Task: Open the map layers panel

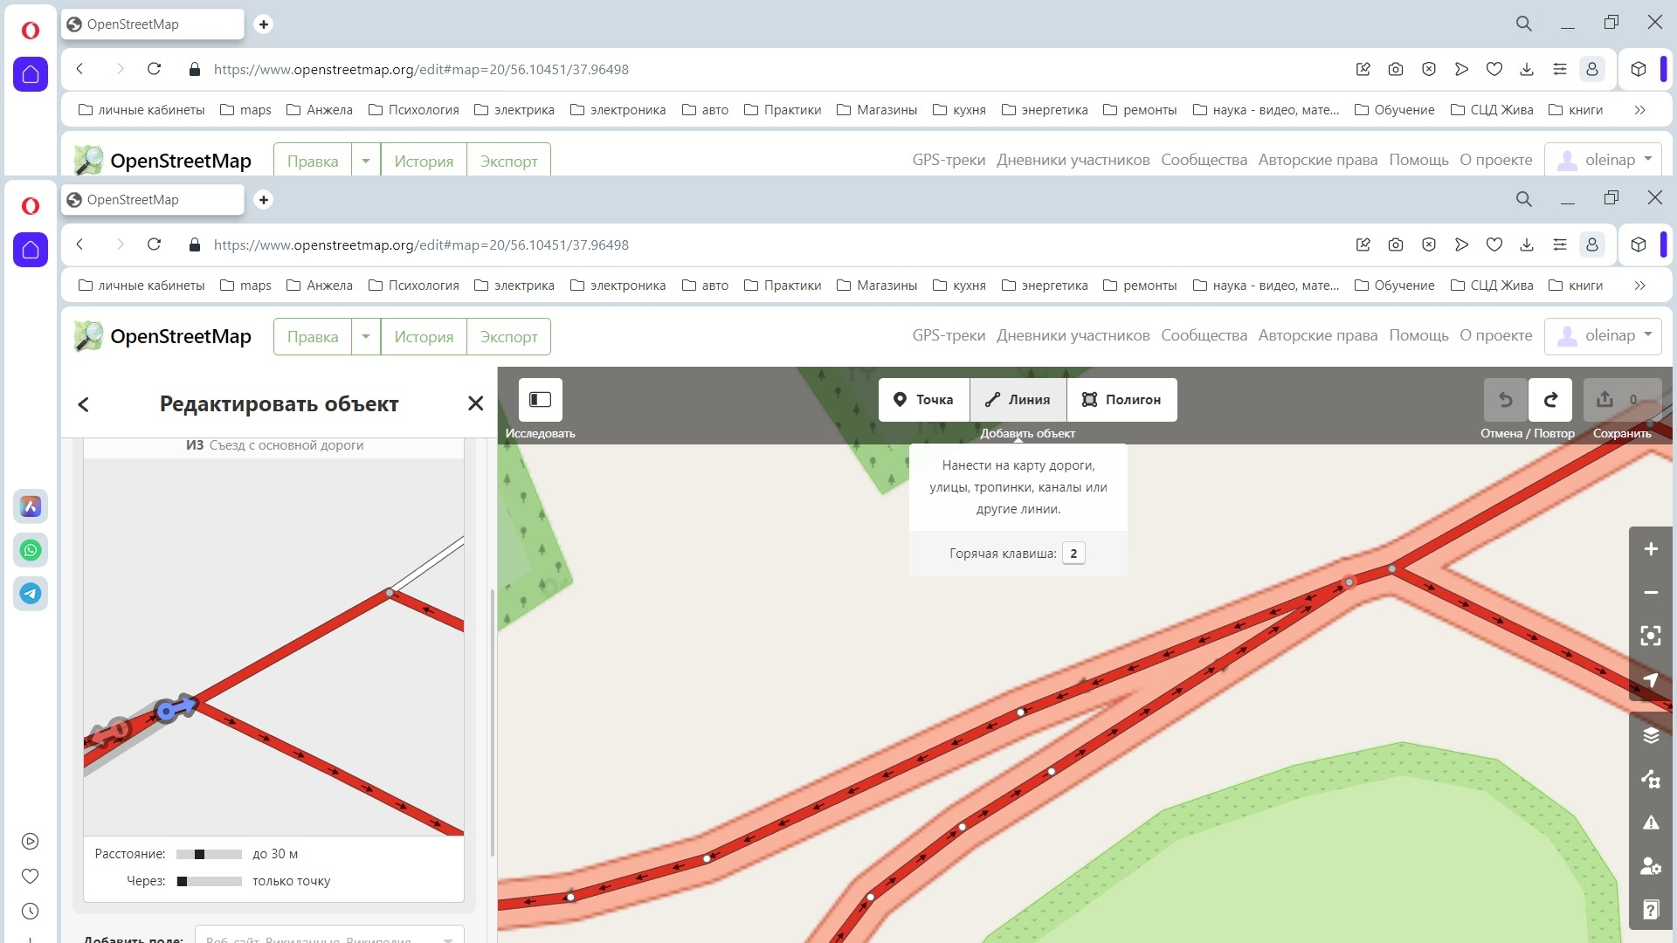Action: click(1650, 735)
